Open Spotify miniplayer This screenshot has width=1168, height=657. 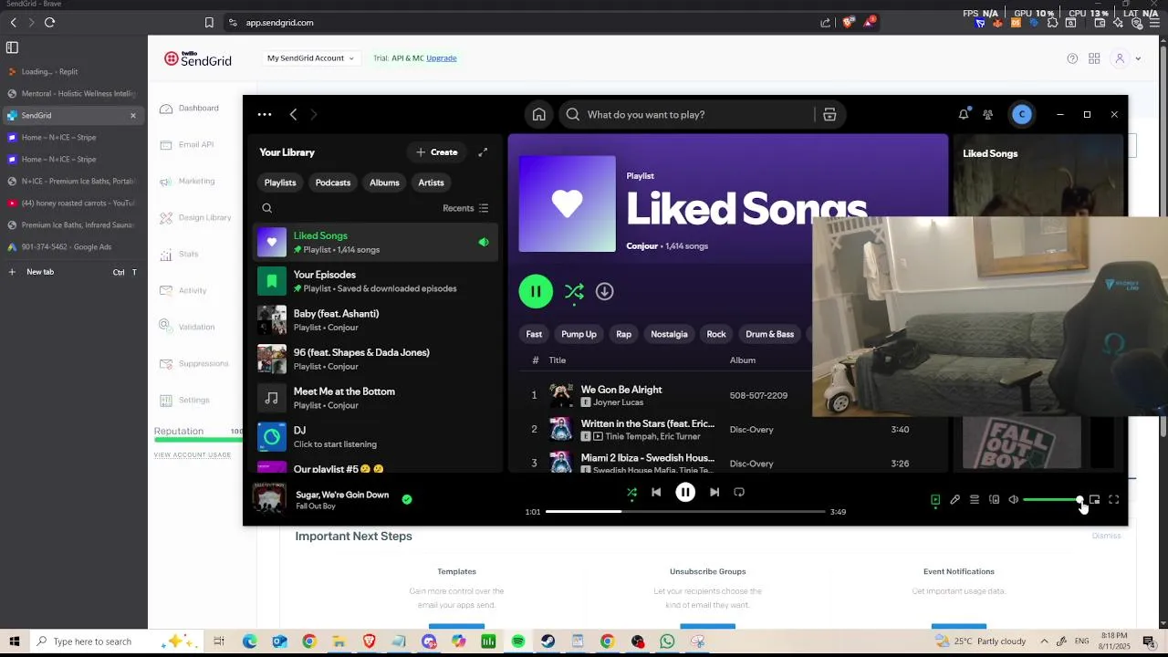(x=1094, y=500)
